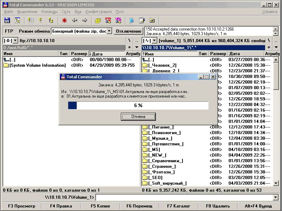
Task: Go back using the left arrow icon
Action: click(x=75, y=20)
